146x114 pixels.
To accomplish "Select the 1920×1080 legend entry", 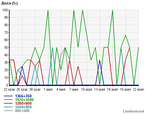I will coord(24,100).
